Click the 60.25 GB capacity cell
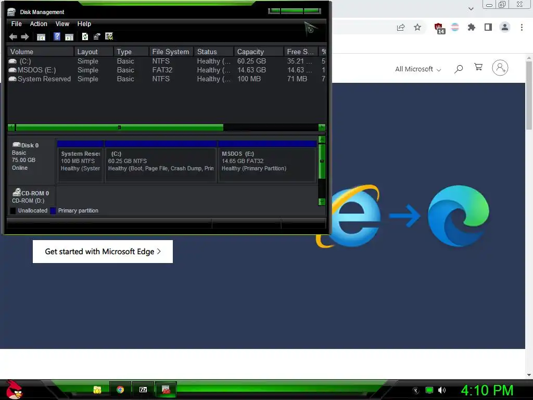This screenshot has height=400, width=533. (x=251, y=61)
